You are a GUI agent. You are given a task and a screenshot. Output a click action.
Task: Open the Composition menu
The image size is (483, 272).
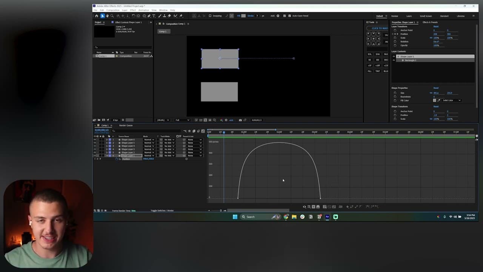[113, 10]
